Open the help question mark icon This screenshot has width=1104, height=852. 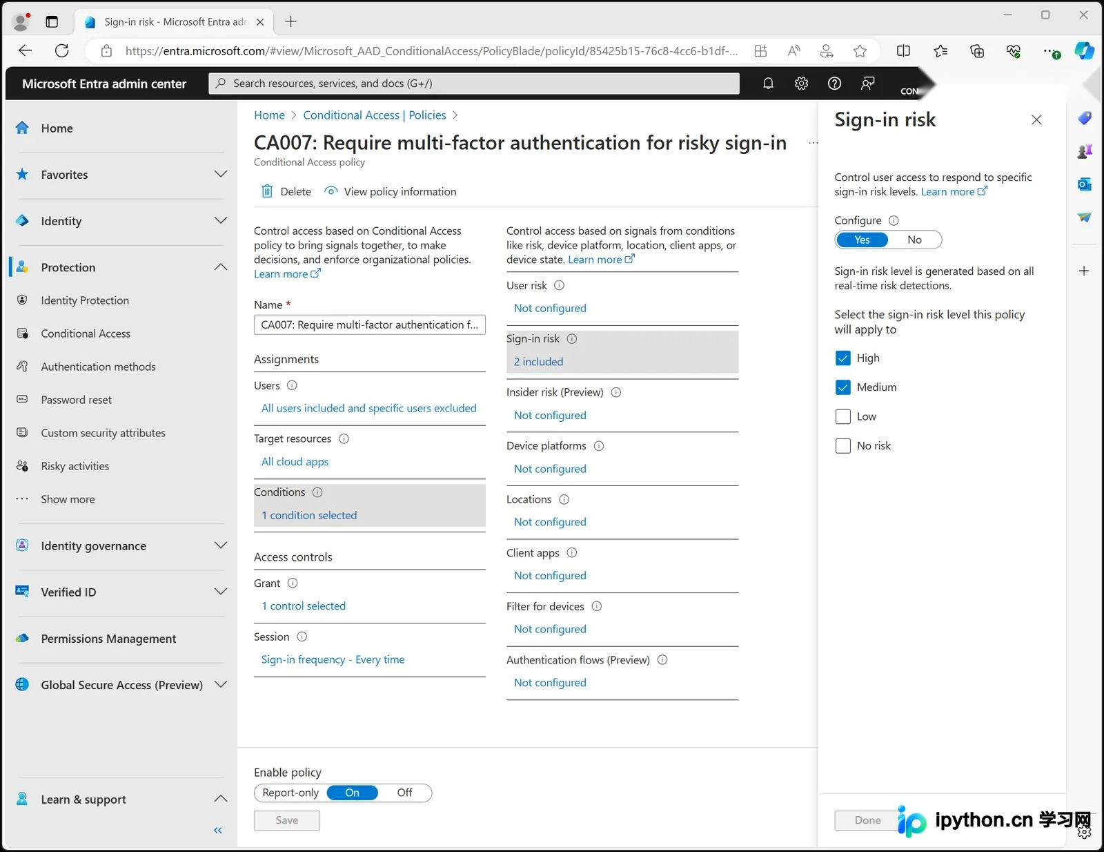pos(834,84)
